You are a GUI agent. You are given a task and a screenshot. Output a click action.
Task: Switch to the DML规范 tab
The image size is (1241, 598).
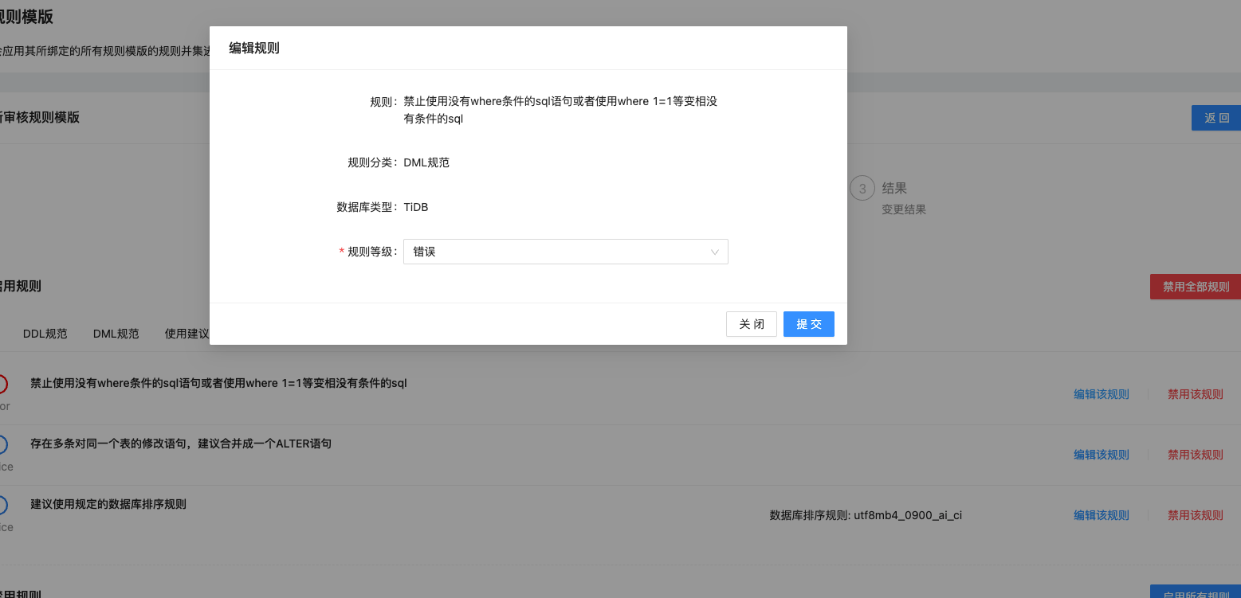coord(116,333)
